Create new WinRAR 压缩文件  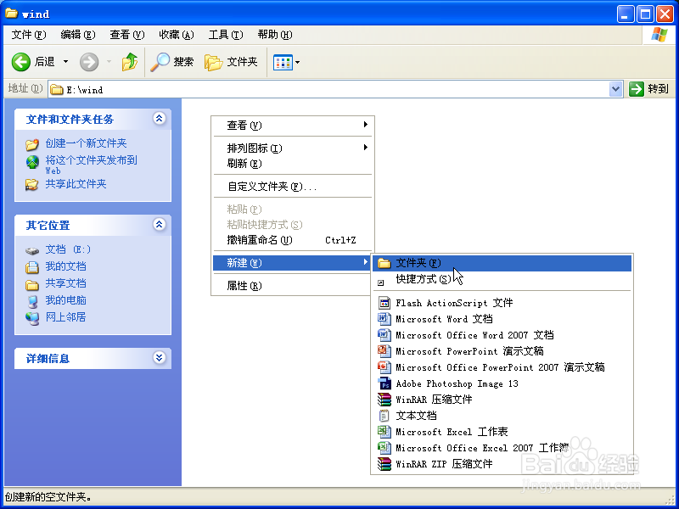pyautogui.click(x=502, y=399)
